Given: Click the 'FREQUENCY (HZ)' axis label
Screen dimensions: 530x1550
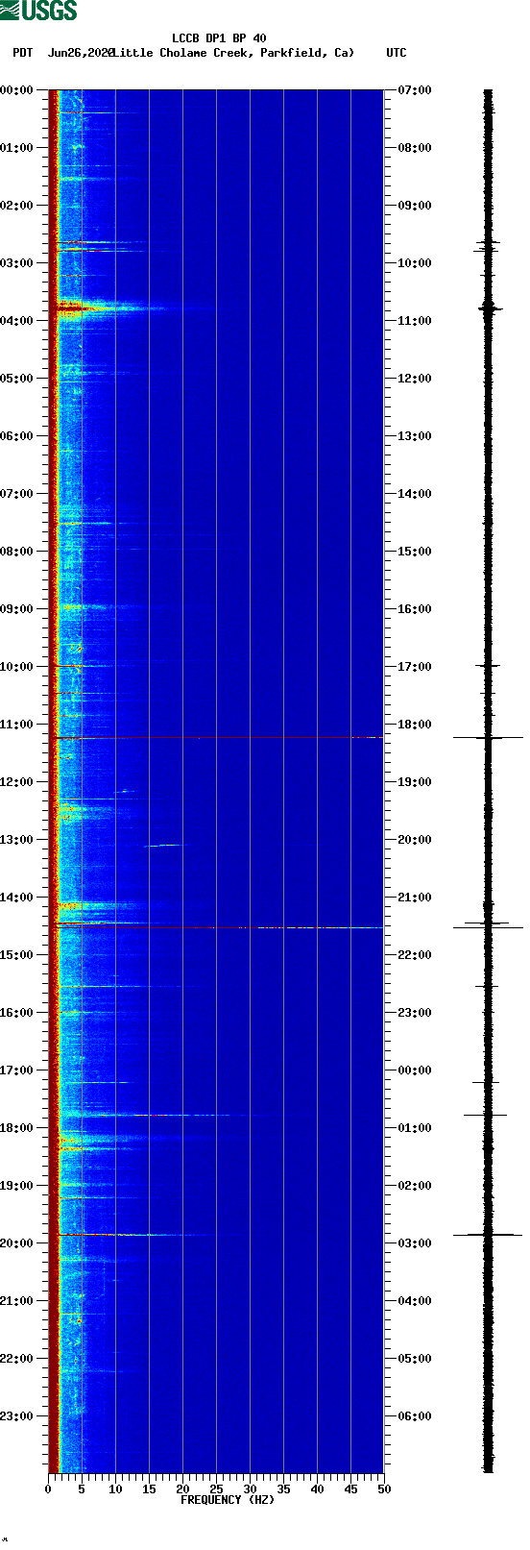Looking at the screenshot, I should pyautogui.click(x=228, y=1500).
